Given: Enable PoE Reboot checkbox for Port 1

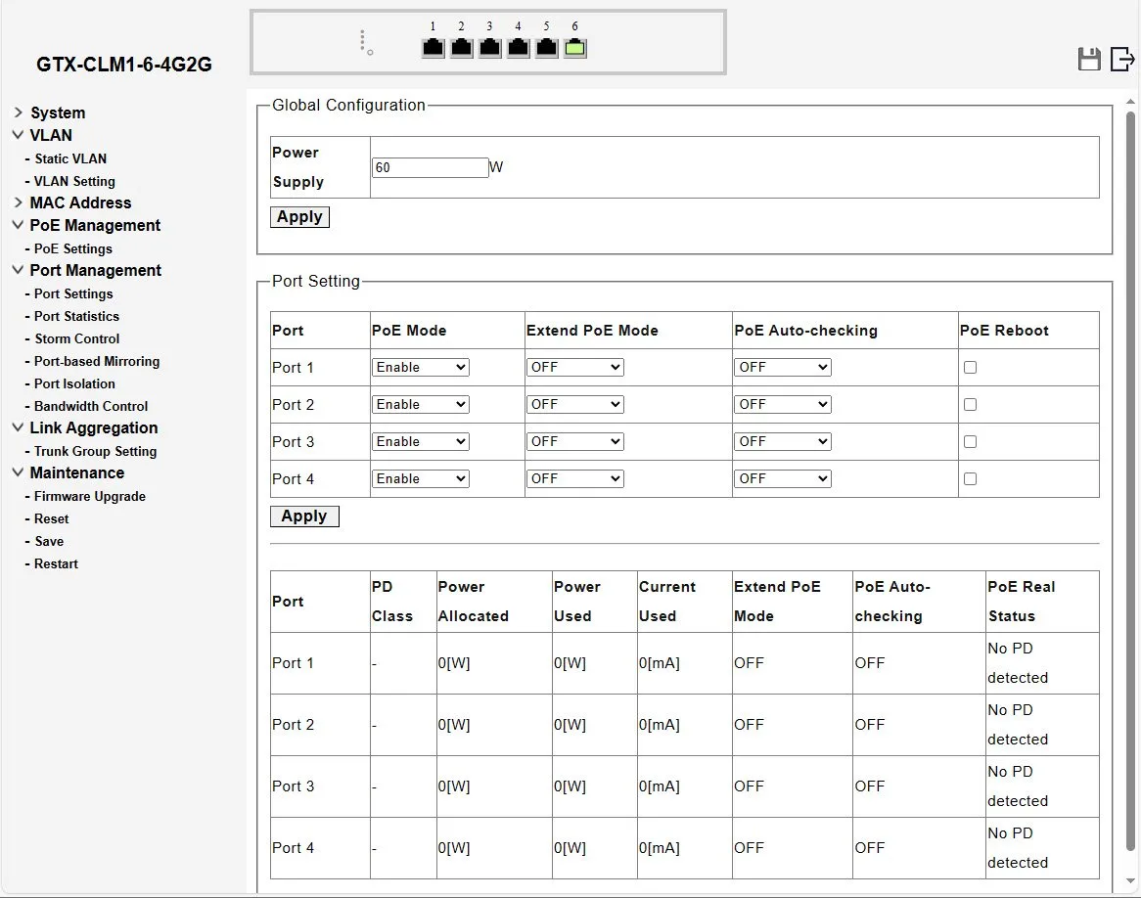Looking at the screenshot, I should click(x=970, y=368).
